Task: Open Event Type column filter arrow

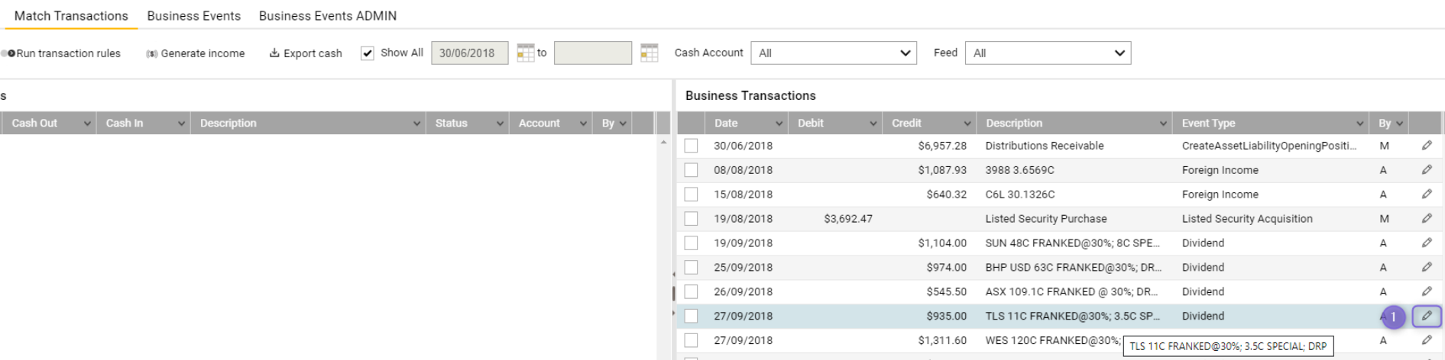Action: click(x=1359, y=124)
